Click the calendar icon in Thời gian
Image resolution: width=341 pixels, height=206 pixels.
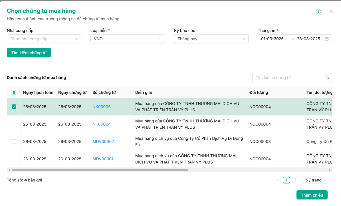point(327,39)
